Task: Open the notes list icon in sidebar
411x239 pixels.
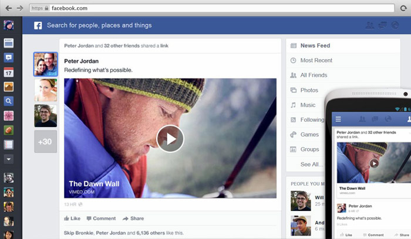Action: click(x=9, y=145)
